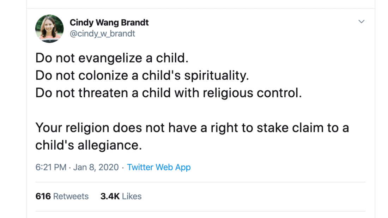This screenshot has width=388, height=218.
Task: Click the 616 retweet count number
Action: (x=43, y=196)
